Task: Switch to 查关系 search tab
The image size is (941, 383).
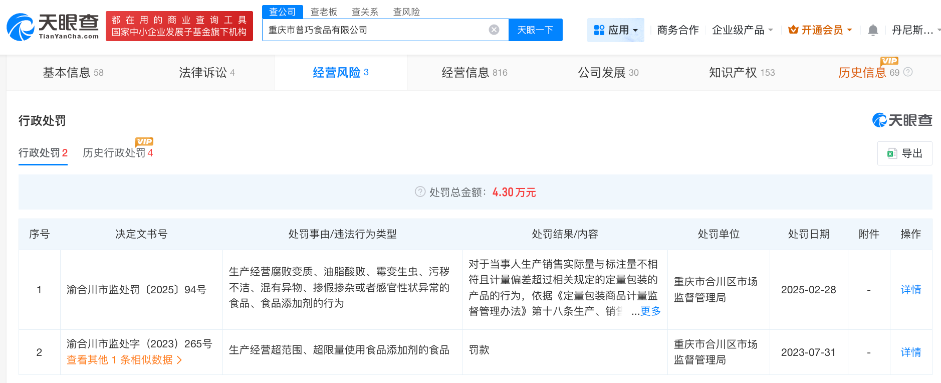Action: (x=365, y=12)
